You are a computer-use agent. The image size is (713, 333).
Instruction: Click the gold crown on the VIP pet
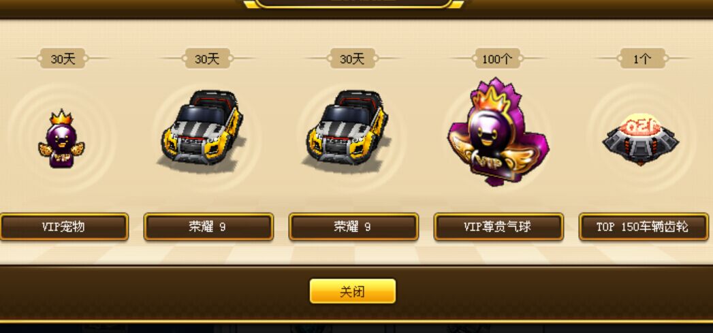point(62,117)
